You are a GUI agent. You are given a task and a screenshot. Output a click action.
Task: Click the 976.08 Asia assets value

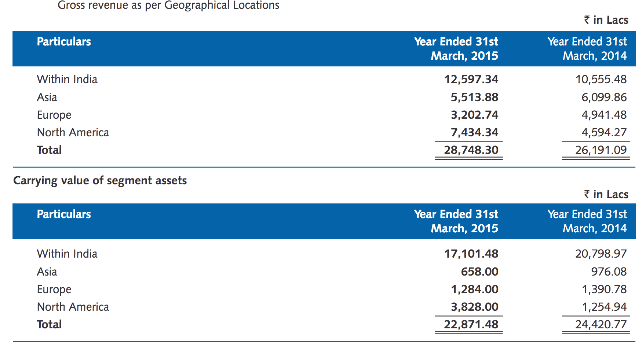tap(609, 272)
